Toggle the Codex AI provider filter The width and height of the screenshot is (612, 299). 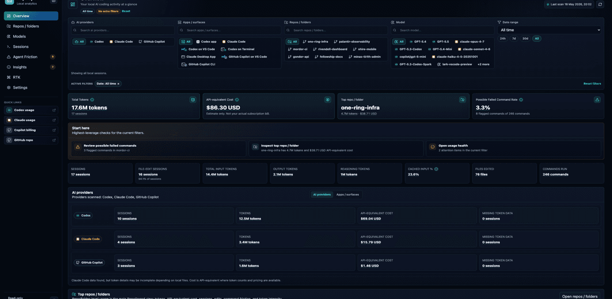pyautogui.click(x=96, y=42)
